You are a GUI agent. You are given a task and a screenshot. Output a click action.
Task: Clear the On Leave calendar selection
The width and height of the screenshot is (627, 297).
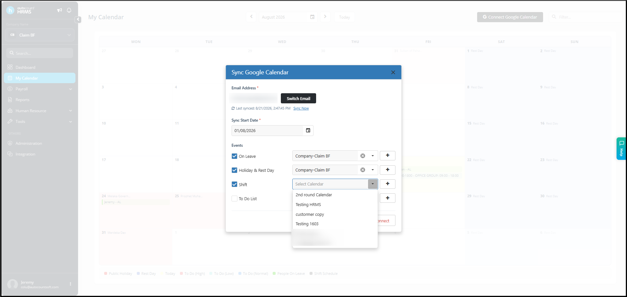click(362, 156)
